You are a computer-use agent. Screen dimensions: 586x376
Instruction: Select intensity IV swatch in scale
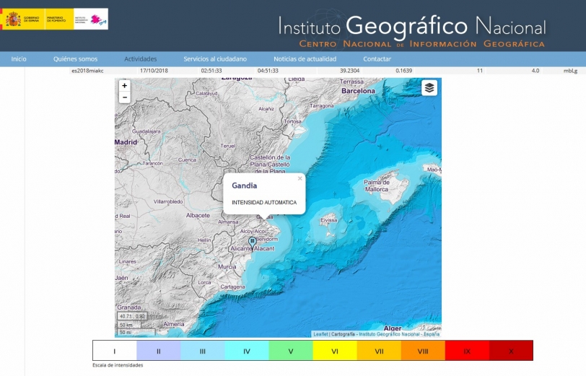[247, 351]
